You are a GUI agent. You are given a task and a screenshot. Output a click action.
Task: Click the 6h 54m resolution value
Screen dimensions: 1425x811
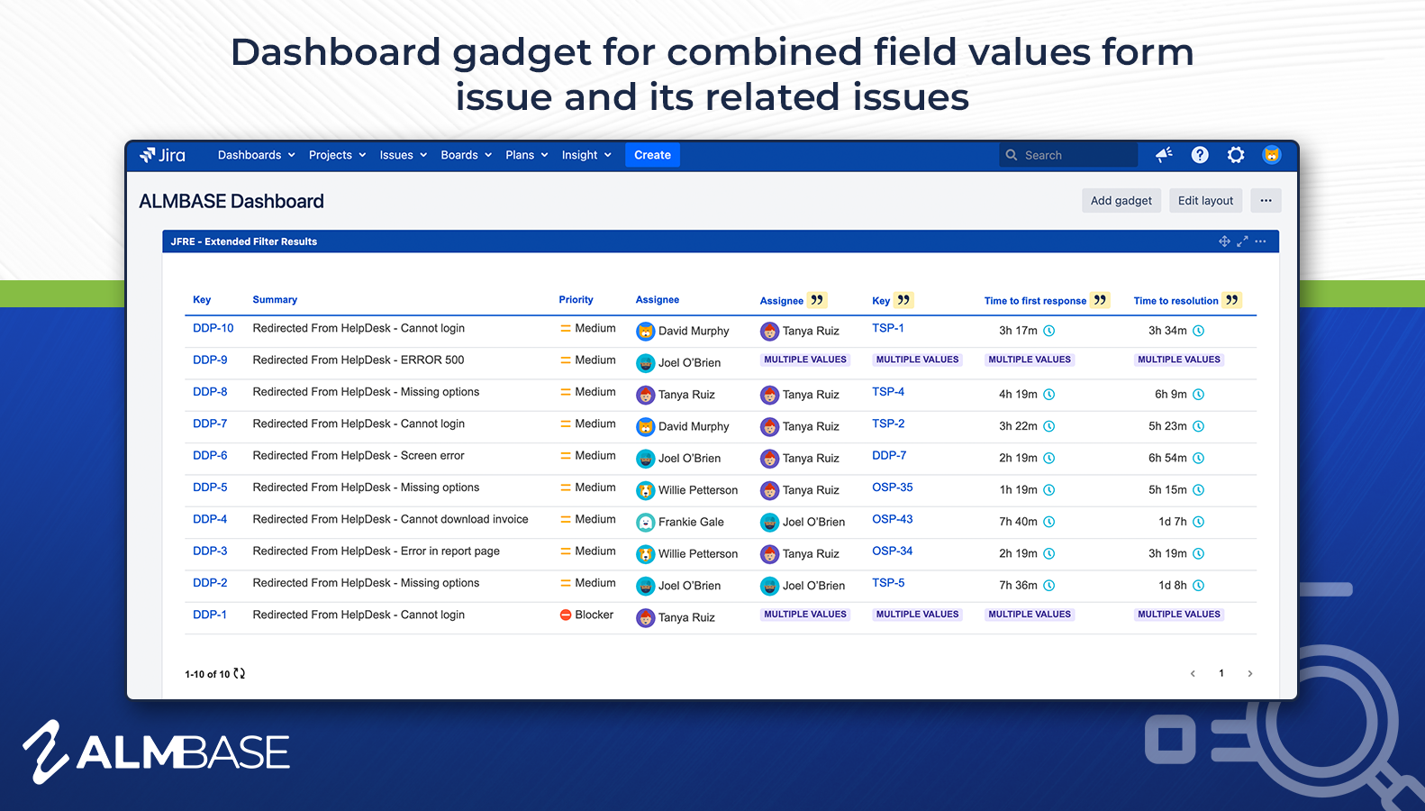(1167, 458)
